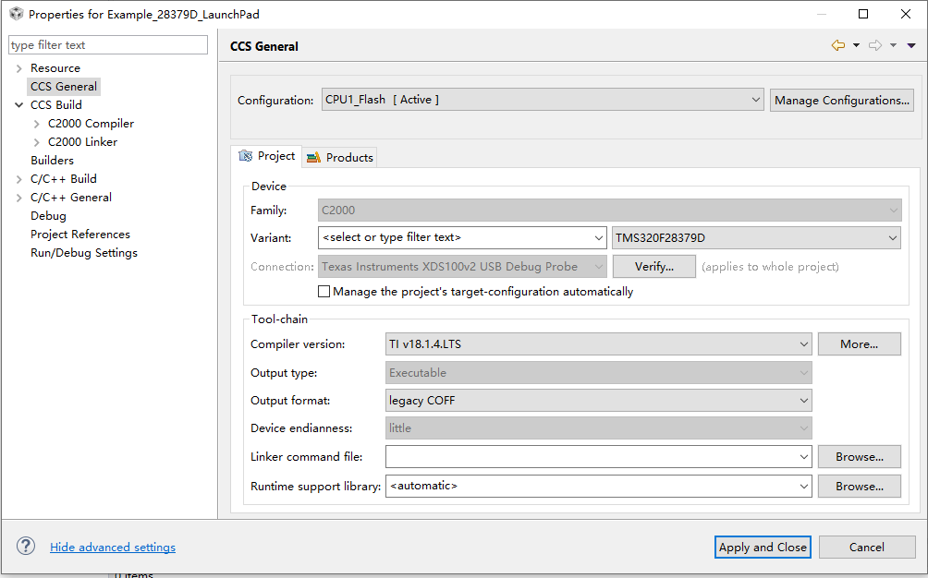Viewport: 928px width, 578px height.
Task: Click the Cancel button
Action: 866,548
